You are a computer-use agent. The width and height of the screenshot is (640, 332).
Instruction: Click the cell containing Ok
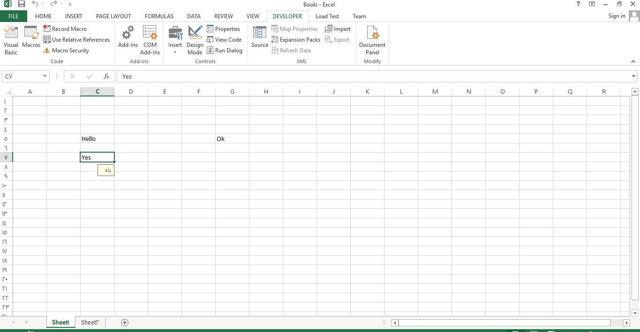[232, 139]
